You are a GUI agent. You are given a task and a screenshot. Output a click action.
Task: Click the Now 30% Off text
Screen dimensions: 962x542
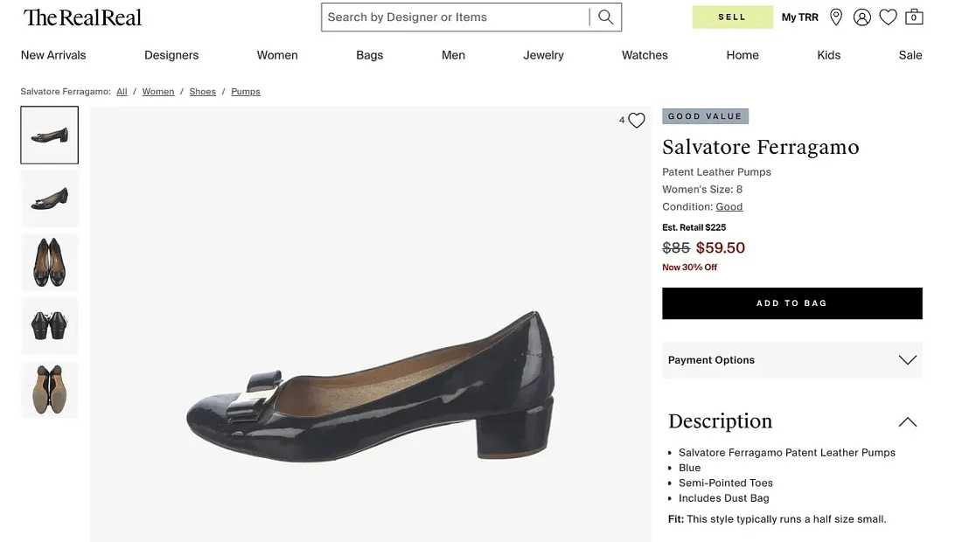point(690,268)
